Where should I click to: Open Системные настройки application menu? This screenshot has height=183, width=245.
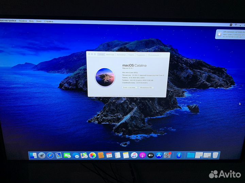pyautogui.click(x=8, y=20)
